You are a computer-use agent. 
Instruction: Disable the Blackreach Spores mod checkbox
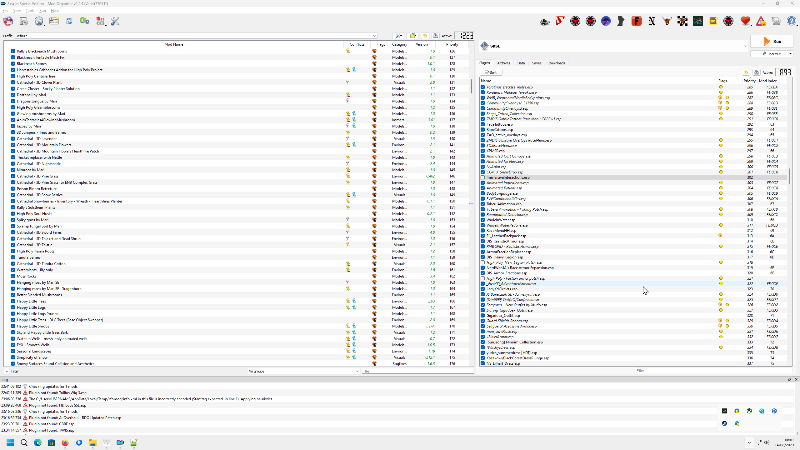(x=13, y=64)
